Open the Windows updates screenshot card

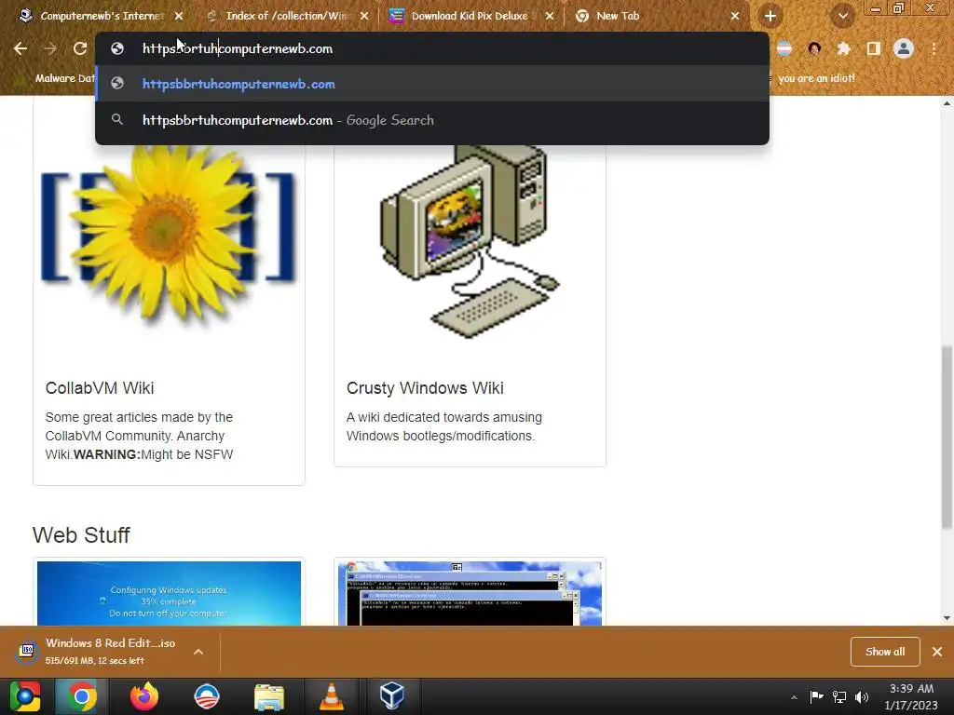pyautogui.click(x=169, y=593)
